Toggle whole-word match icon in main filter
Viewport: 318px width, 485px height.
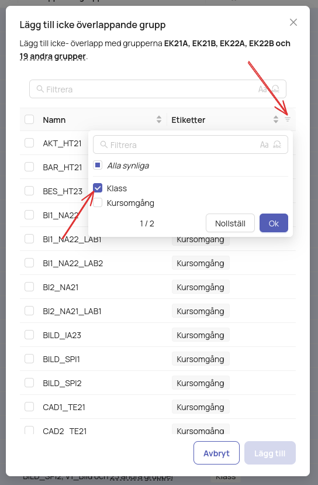(x=275, y=90)
